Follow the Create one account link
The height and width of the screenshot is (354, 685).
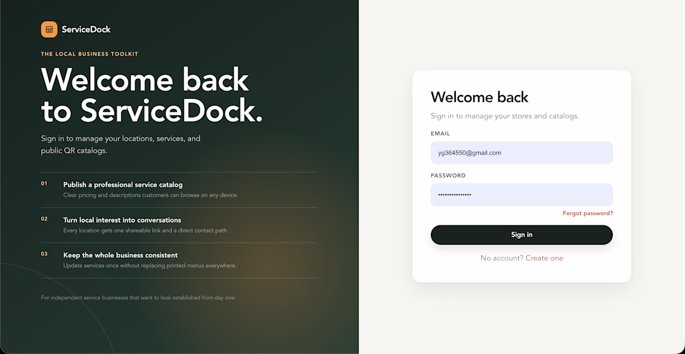tap(544, 258)
